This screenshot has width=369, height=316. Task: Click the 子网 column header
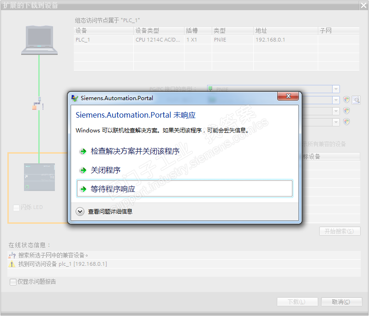coord(339,30)
